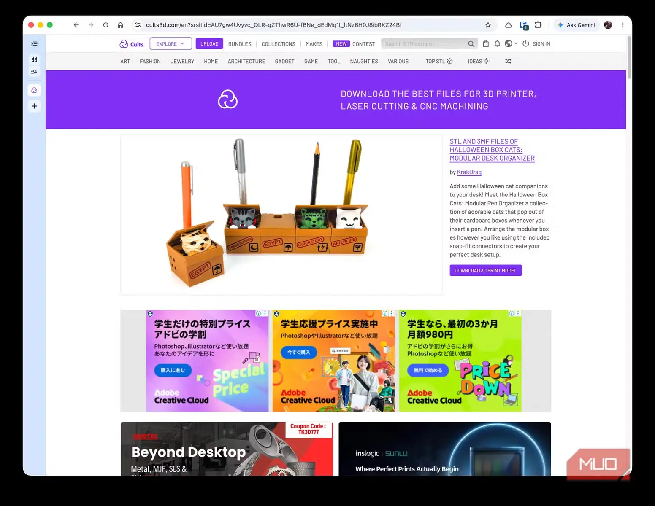Open ad options dots on orange Adobe ad

click(392, 313)
